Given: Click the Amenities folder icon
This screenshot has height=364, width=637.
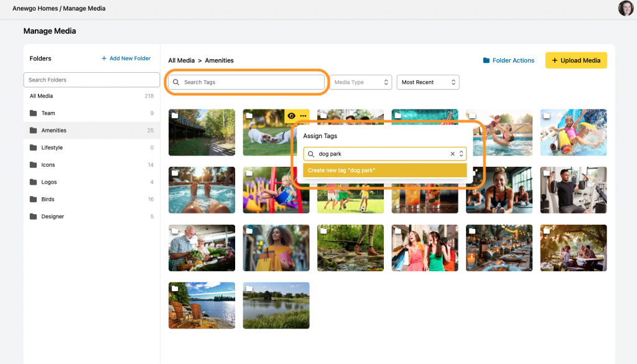Looking at the screenshot, I should click(34, 131).
